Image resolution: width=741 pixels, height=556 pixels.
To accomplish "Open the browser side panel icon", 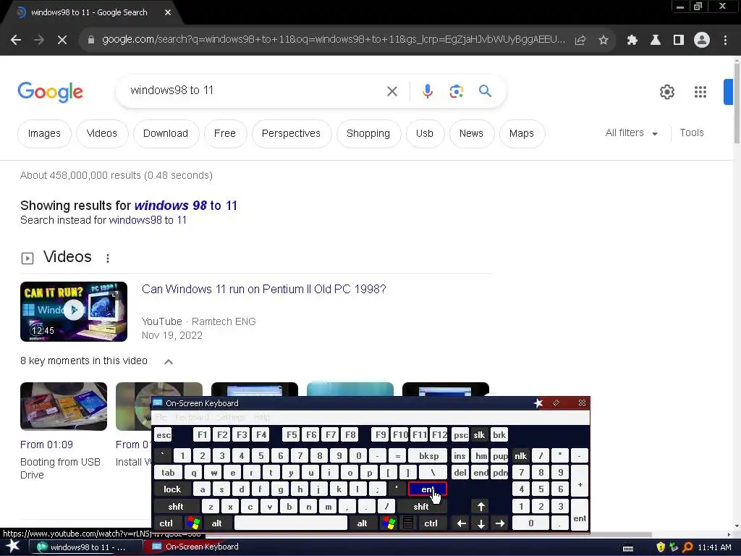I will coord(679,41).
